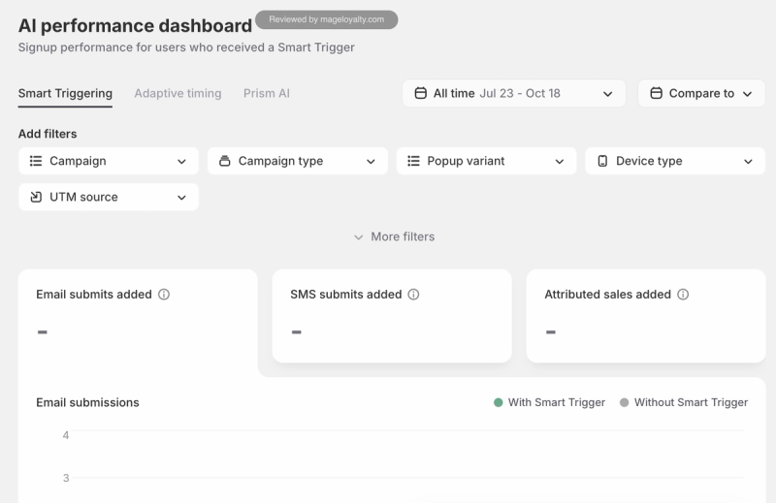Click the chevron arrow in Campaign filter

tap(181, 162)
